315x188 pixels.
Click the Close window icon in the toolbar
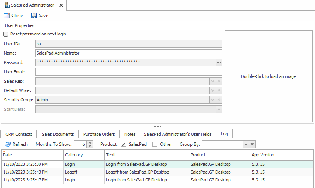click(7, 16)
